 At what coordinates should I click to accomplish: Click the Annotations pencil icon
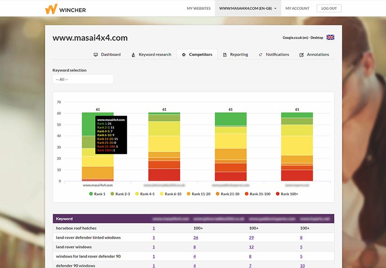tap(301, 55)
